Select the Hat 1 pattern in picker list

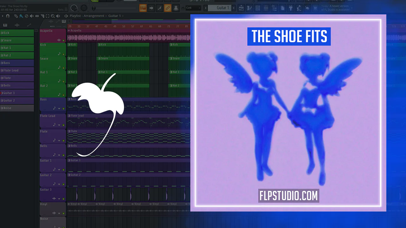[17, 48]
